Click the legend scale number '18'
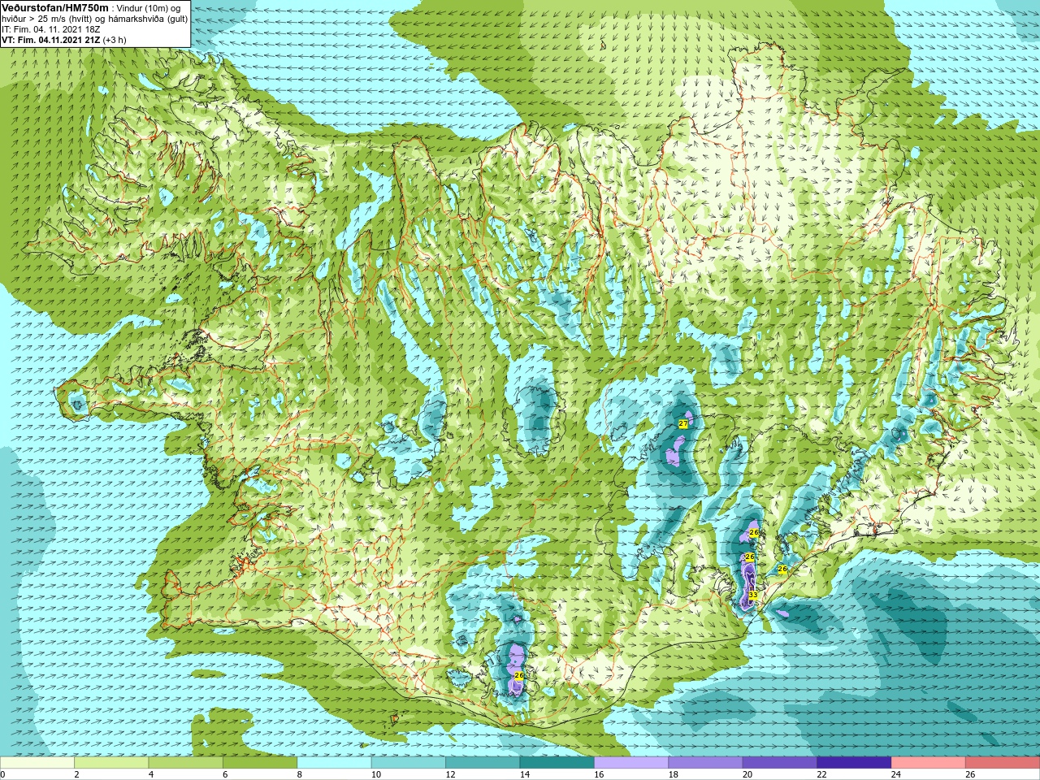This screenshot has height=780, width=1040. [674, 775]
